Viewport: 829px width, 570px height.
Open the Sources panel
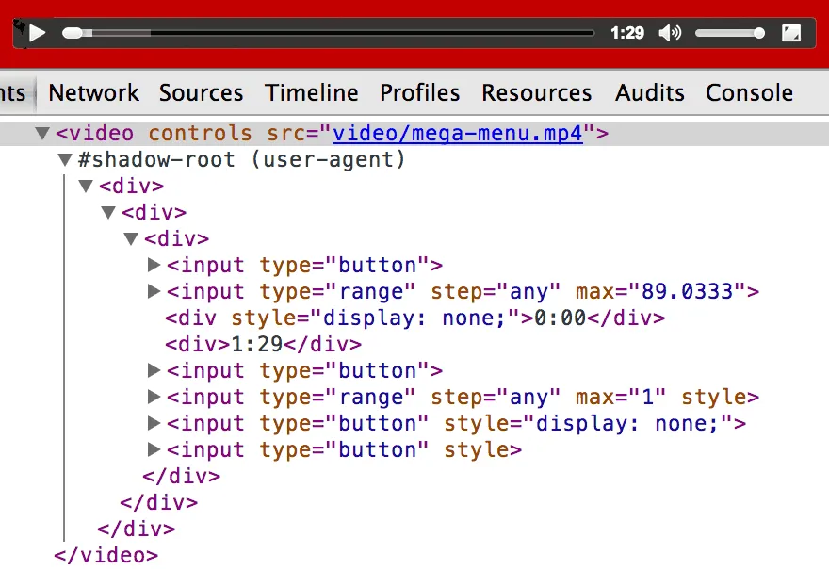click(x=201, y=92)
